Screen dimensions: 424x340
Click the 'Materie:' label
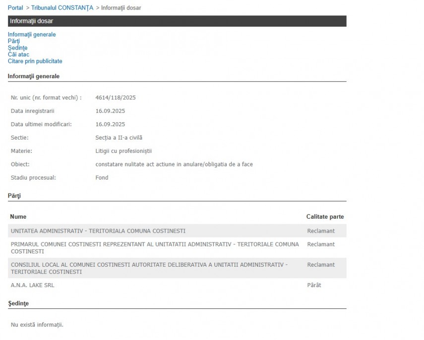coord(21,151)
